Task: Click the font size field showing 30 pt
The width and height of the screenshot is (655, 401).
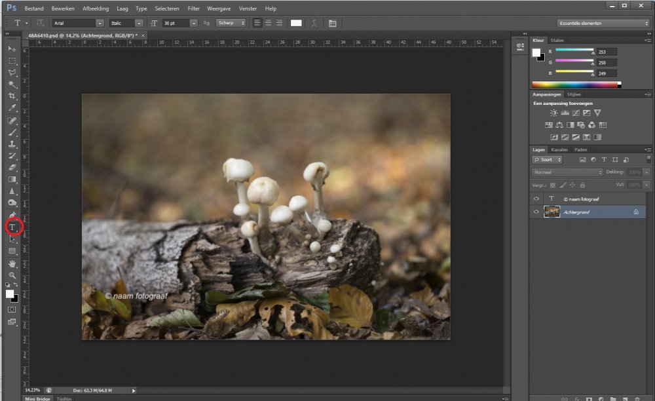Action: (176, 23)
